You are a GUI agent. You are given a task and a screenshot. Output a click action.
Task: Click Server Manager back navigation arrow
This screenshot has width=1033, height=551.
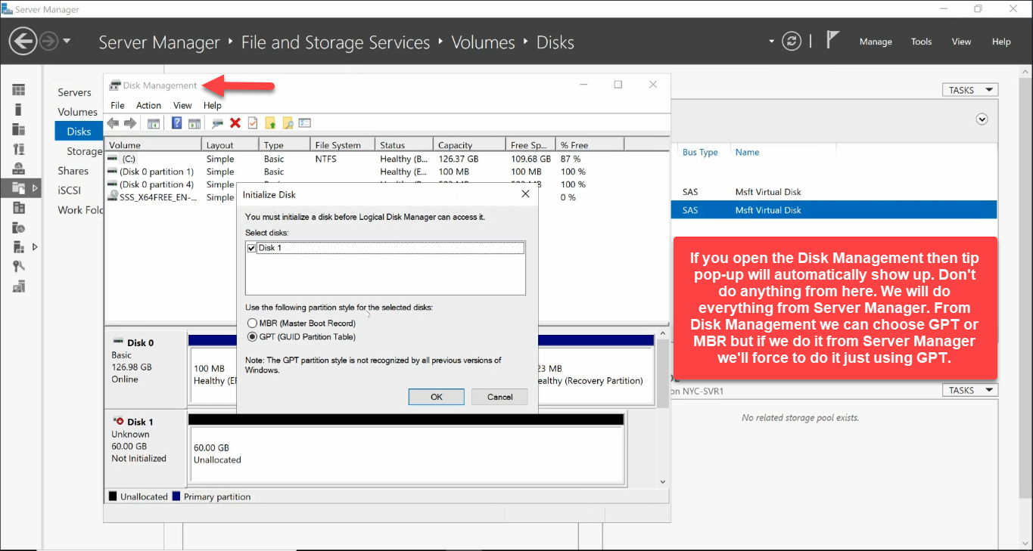coord(23,42)
